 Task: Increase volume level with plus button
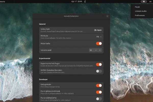pos(100,50)
